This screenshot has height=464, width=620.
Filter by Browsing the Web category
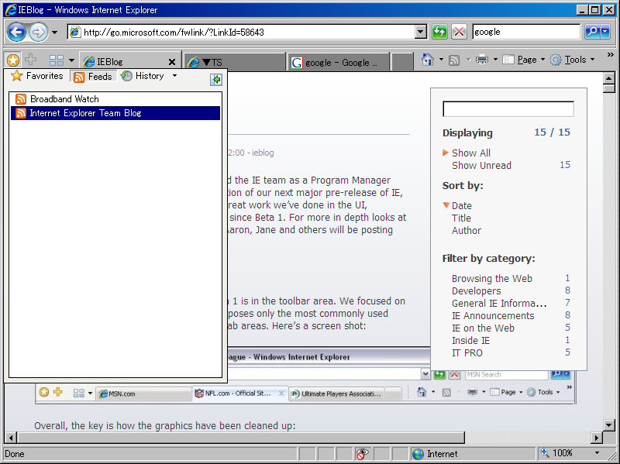tap(492, 279)
